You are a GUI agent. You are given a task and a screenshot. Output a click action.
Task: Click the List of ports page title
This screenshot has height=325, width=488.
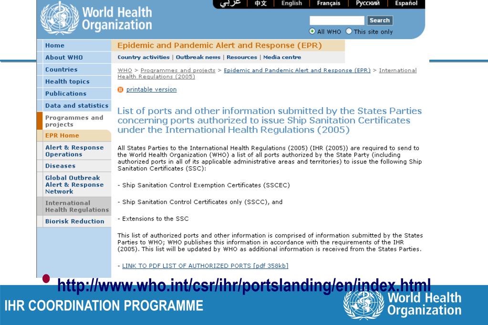tap(270, 121)
